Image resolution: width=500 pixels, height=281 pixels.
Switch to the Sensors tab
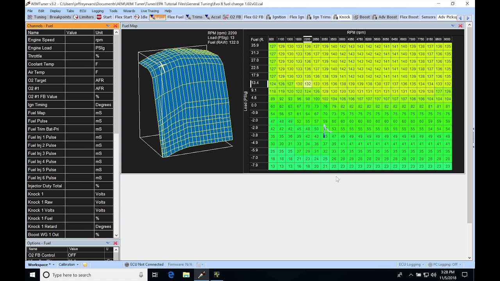[428, 17]
